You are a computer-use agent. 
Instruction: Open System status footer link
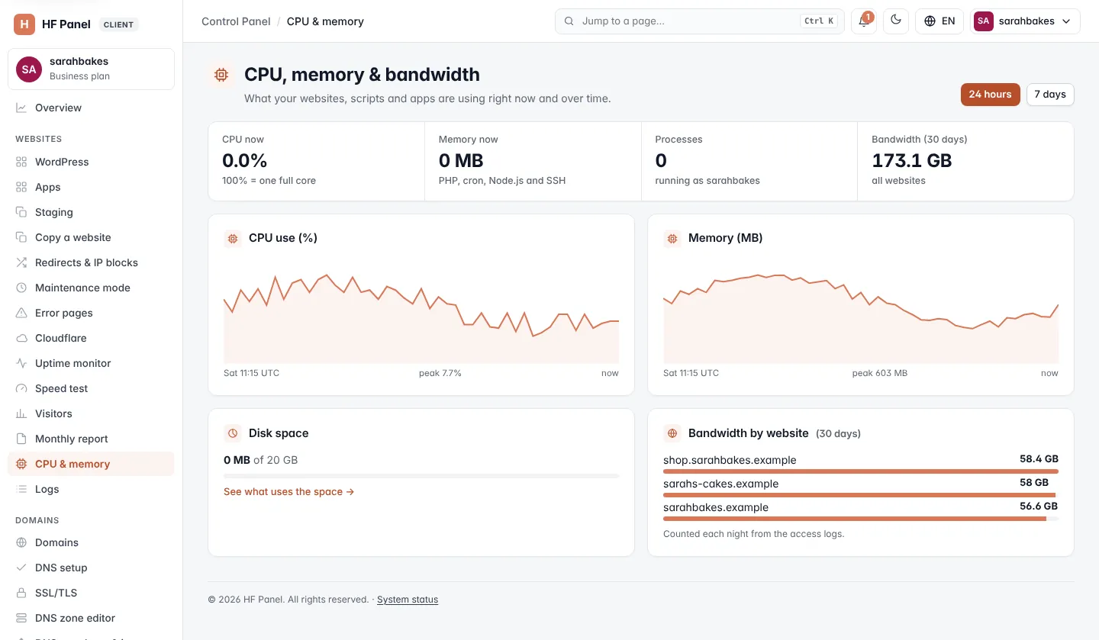tap(408, 600)
